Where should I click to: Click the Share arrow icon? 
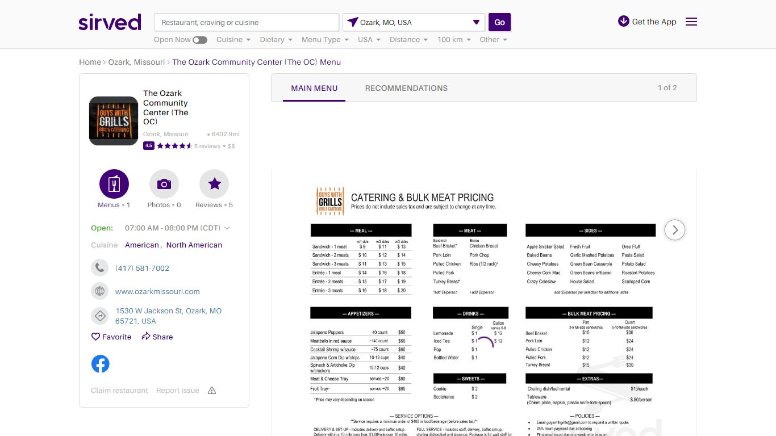pos(145,337)
